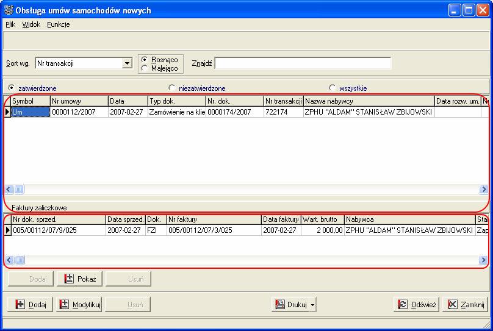
Task: Click right arrow of contracts table scrollbar
Action: click(x=483, y=190)
